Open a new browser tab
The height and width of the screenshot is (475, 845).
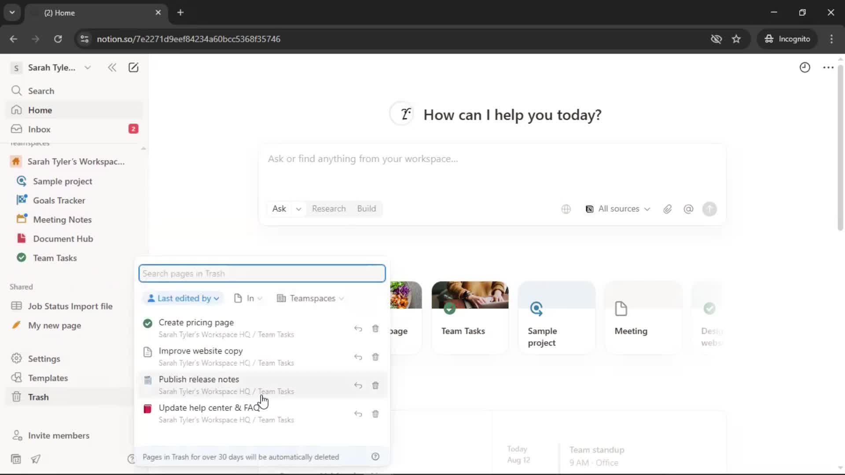180,12
